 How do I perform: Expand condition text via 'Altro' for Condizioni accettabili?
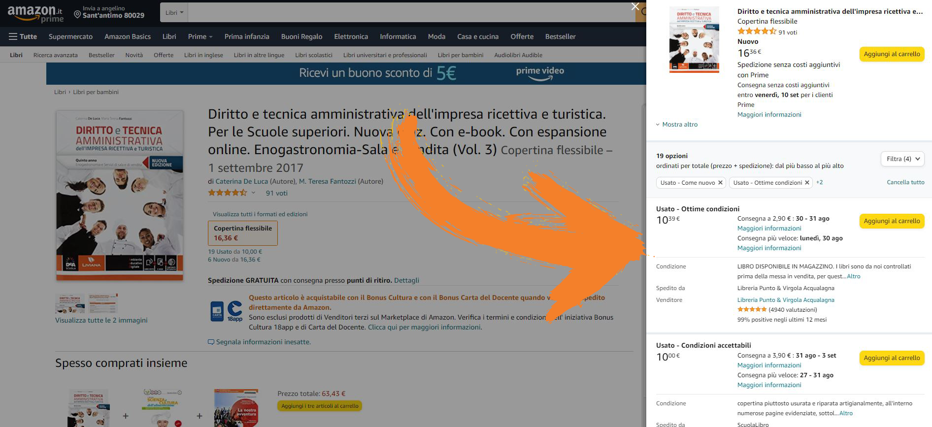(846, 413)
